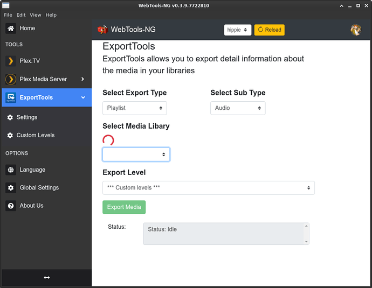Screen dimensions: 372x288
Task: Open About Us via question icon
Action: (11, 206)
